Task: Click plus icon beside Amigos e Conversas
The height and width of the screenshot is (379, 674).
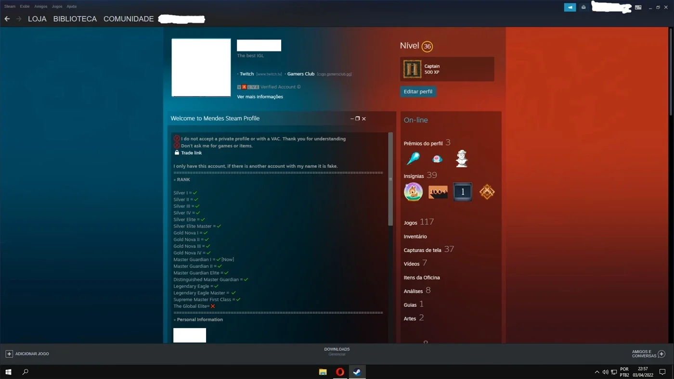Action: pyautogui.click(x=661, y=354)
